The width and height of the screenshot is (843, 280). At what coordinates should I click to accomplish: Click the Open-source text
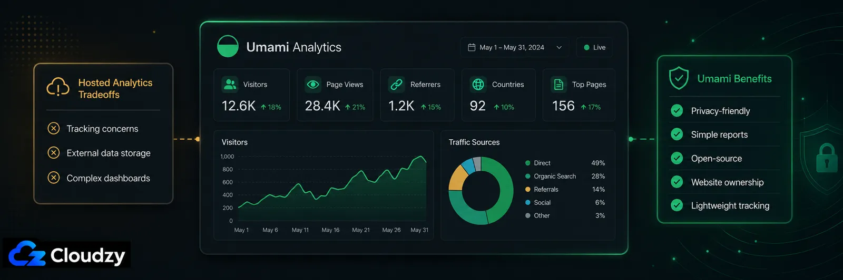click(717, 159)
